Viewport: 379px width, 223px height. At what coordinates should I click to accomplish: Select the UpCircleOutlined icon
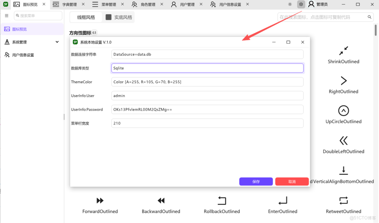[343, 111]
